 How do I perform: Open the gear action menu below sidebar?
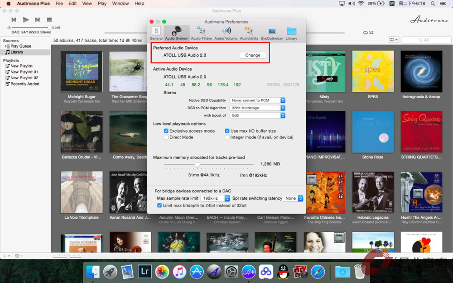click(18, 256)
